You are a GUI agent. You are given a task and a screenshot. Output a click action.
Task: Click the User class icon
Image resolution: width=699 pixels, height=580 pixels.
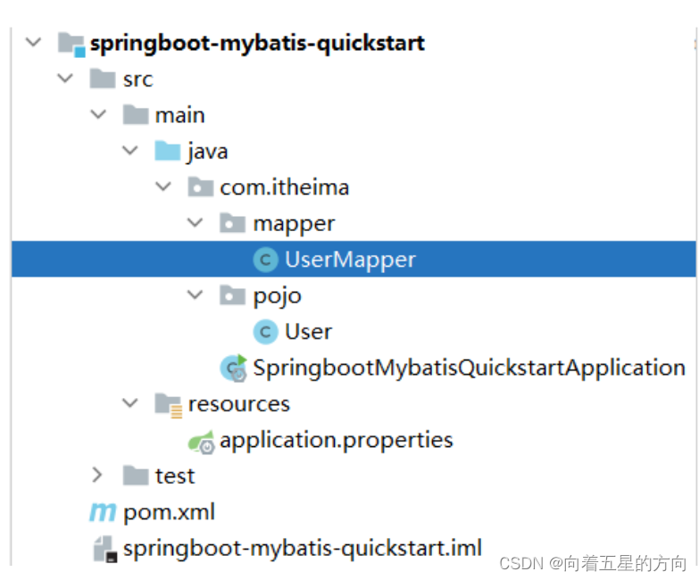point(266,331)
